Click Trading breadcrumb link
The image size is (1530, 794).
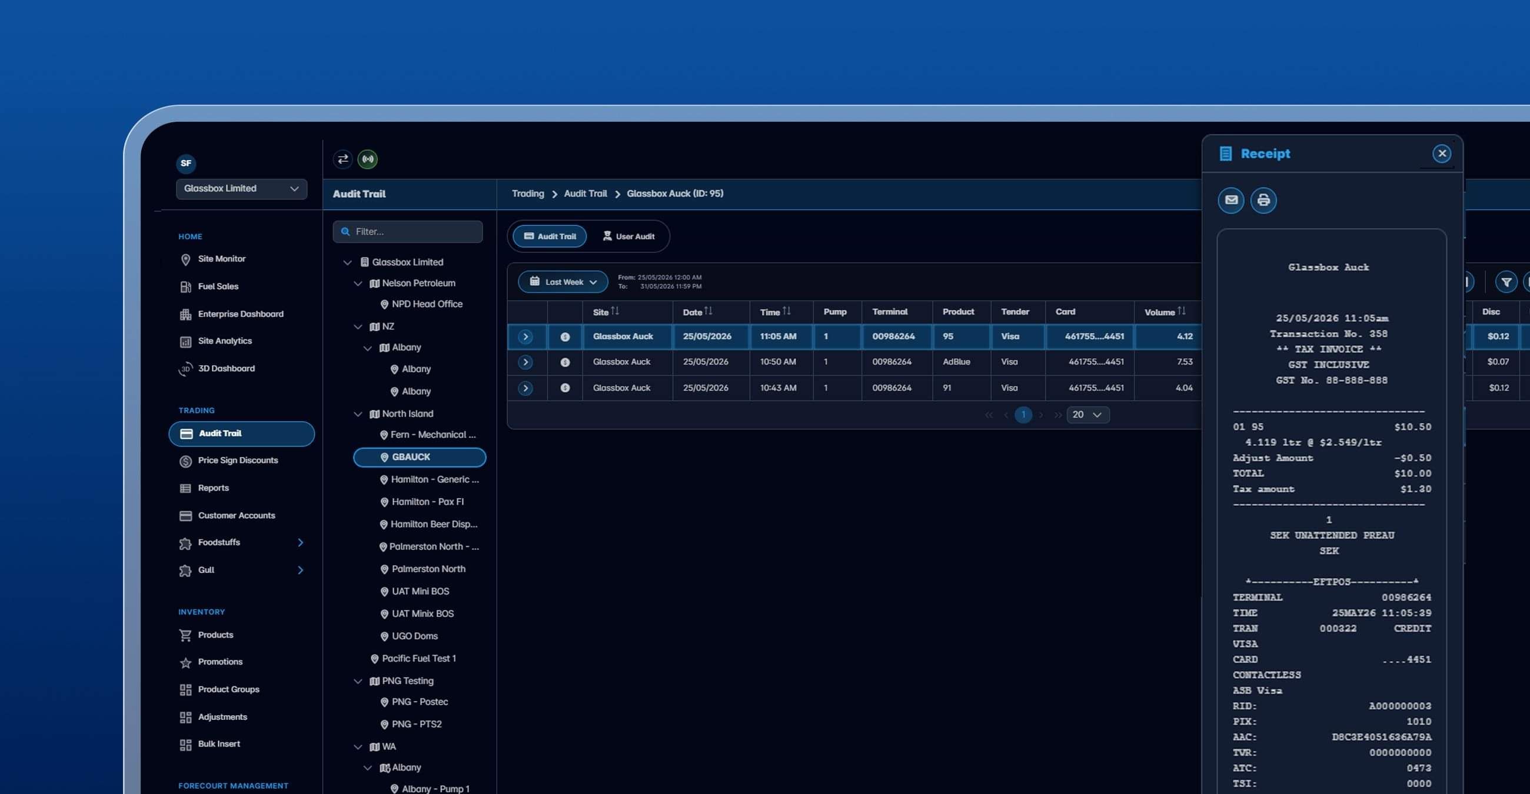click(x=527, y=194)
